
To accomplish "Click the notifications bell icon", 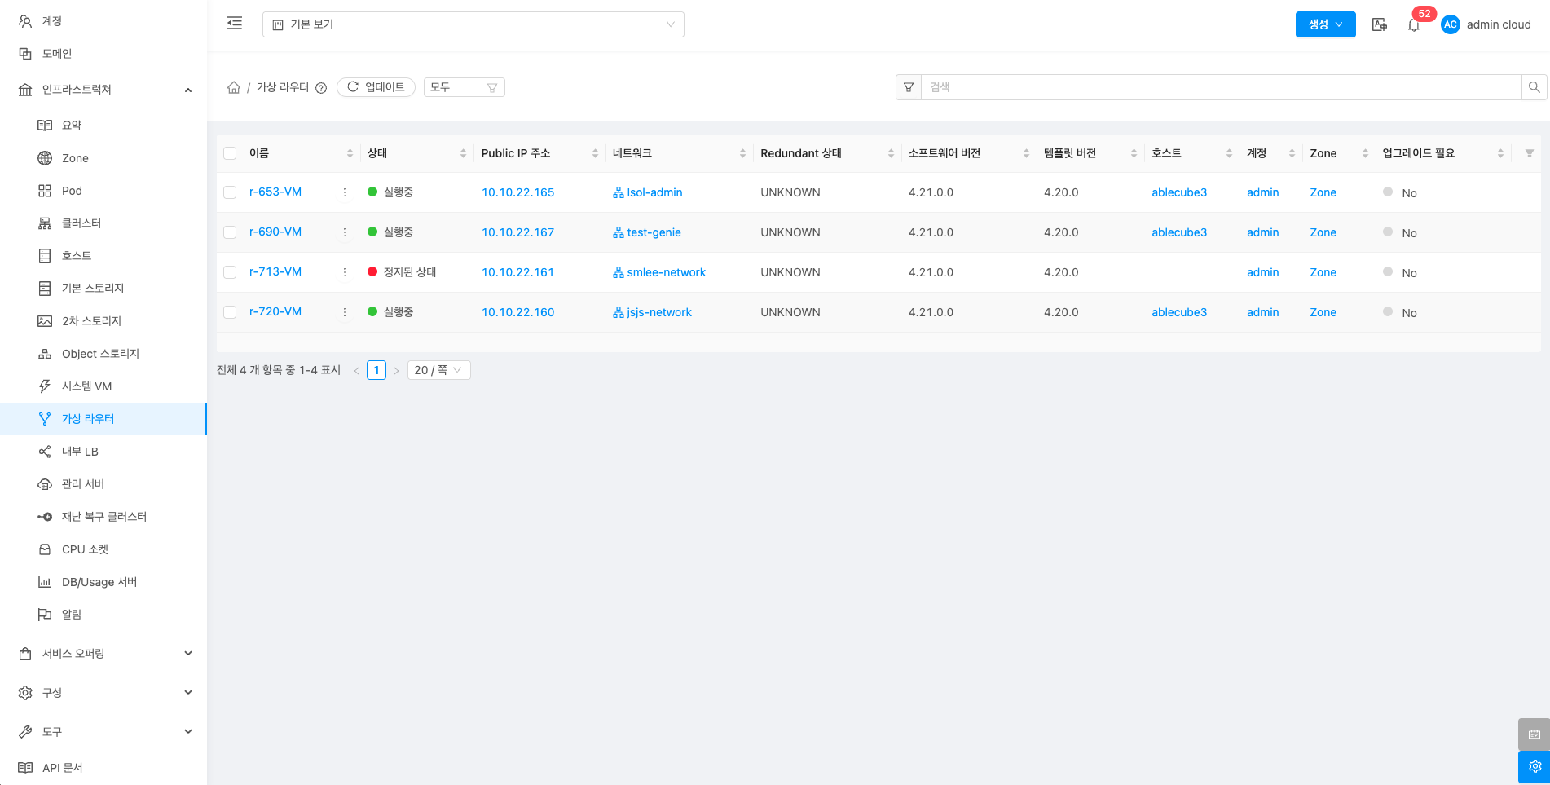I will (x=1414, y=25).
